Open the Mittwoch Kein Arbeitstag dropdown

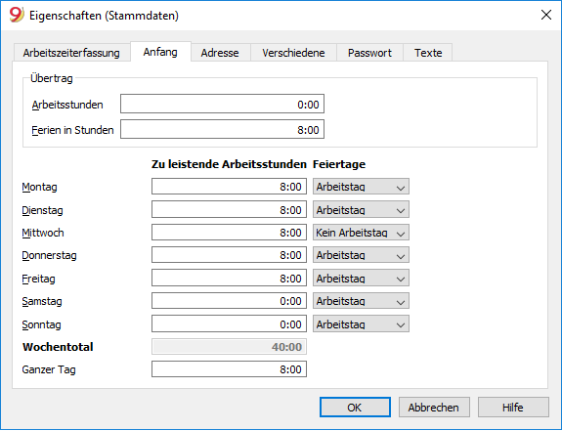click(x=361, y=233)
